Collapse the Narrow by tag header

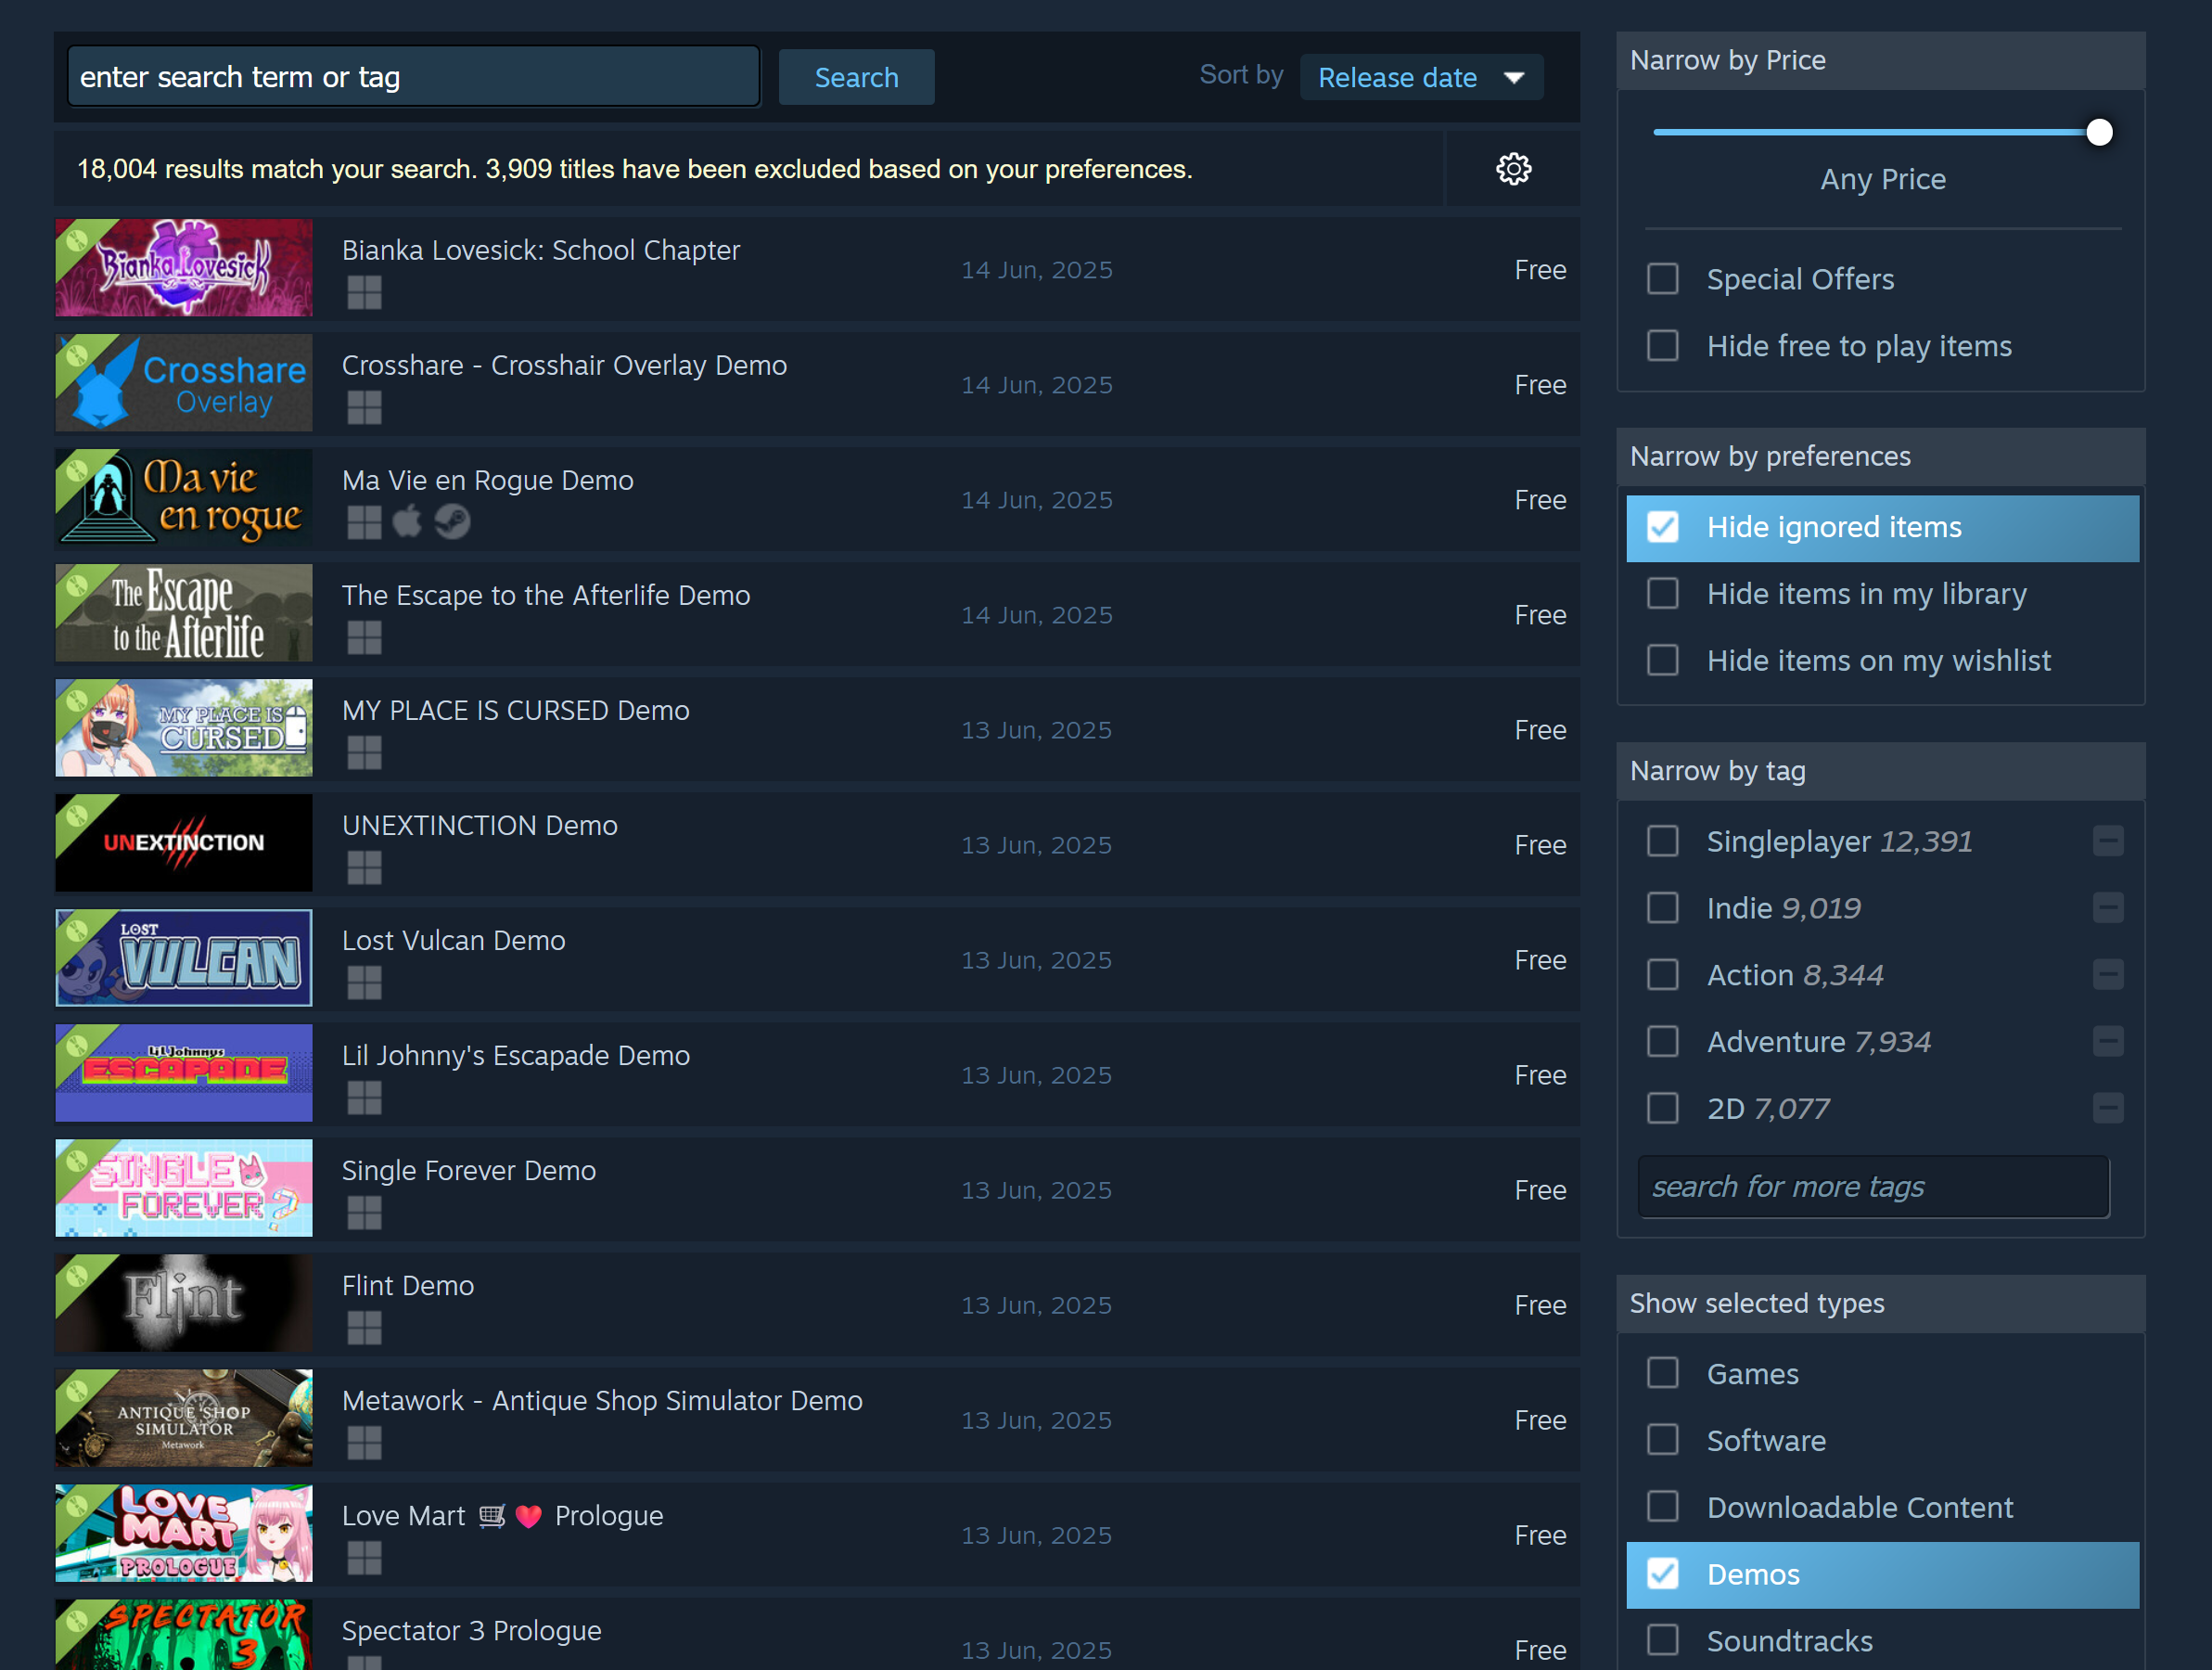click(x=1880, y=772)
